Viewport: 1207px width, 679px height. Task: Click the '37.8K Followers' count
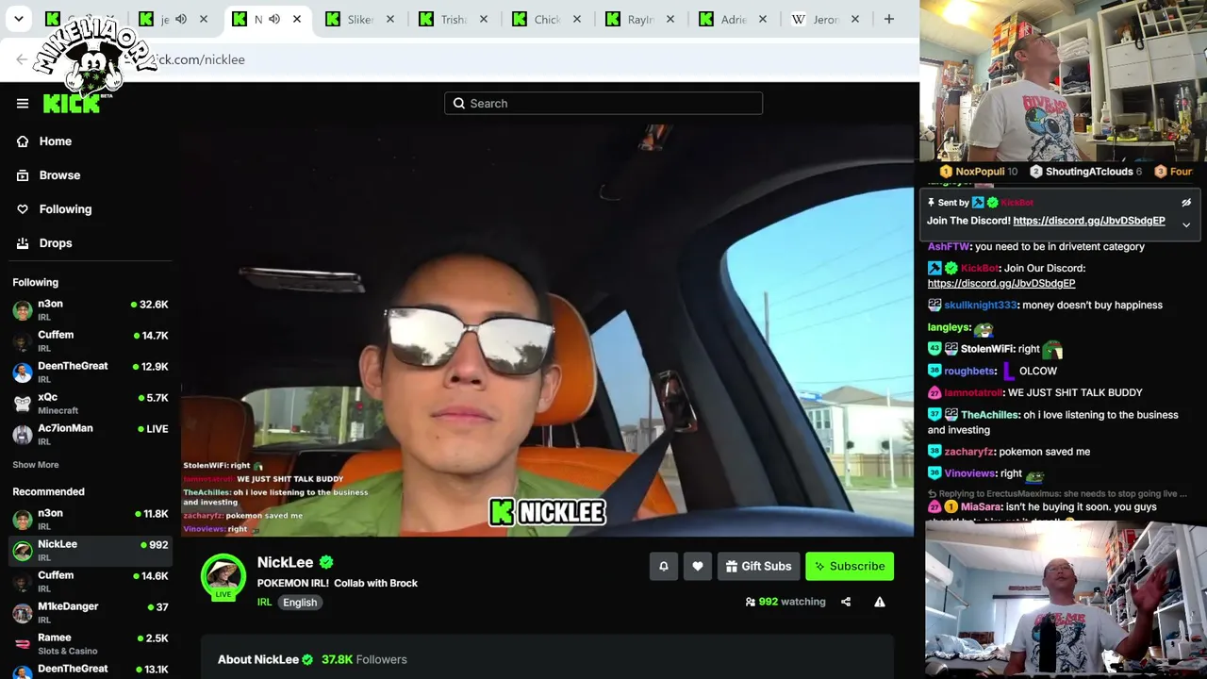(x=364, y=659)
